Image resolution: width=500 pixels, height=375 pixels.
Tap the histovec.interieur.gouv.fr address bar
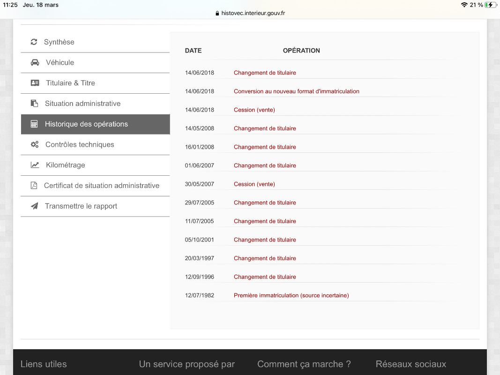click(x=250, y=13)
